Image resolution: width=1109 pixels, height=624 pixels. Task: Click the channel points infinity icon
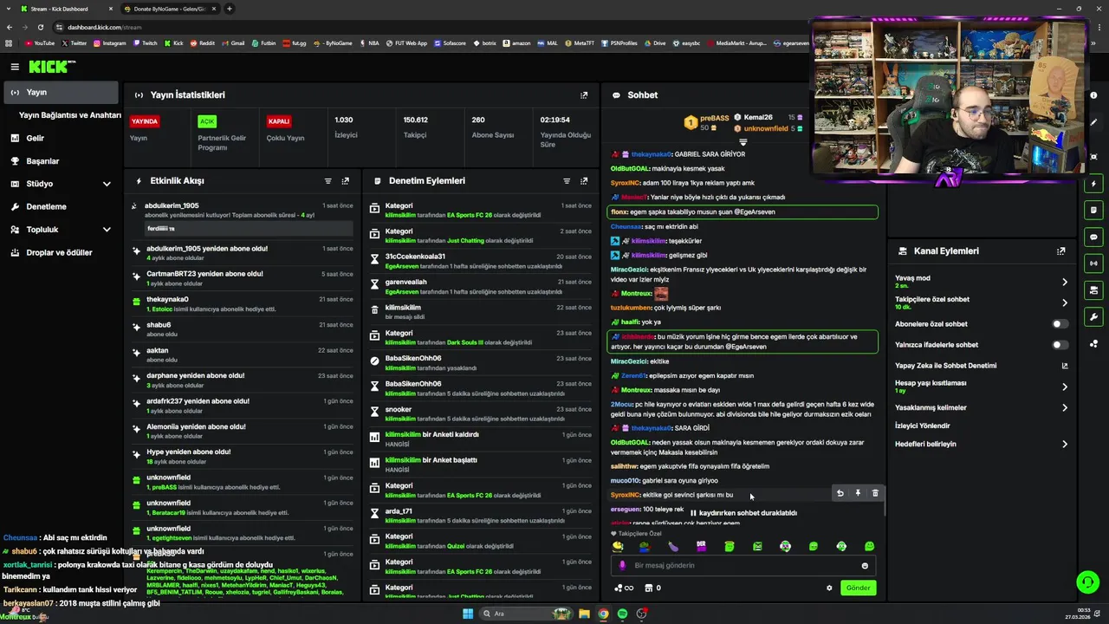coord(624,588)
